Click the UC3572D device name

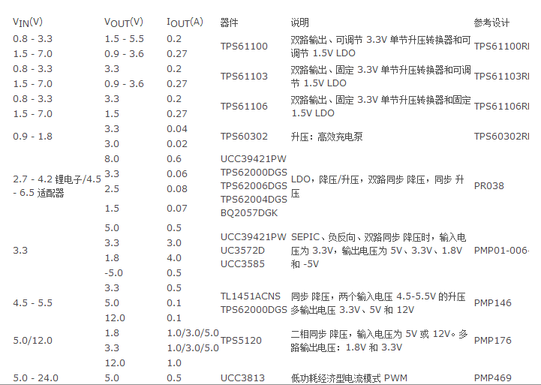pyautogui.click(x=242, y=251)
